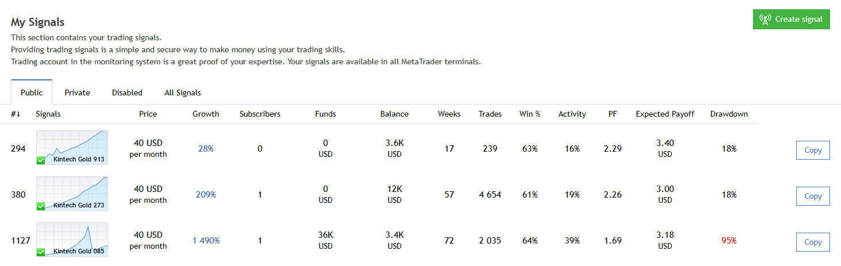
Task: Copy the signal ranked 1127
Action: tap(812, 242)
